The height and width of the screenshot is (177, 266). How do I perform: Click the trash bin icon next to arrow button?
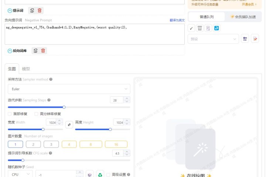click(x=199, y=28)
